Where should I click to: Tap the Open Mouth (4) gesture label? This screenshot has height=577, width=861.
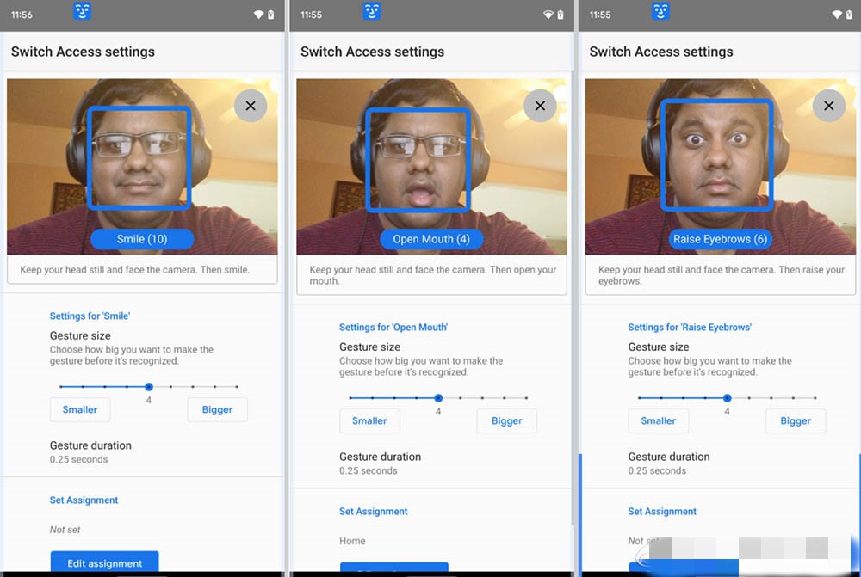pos(431,239)
